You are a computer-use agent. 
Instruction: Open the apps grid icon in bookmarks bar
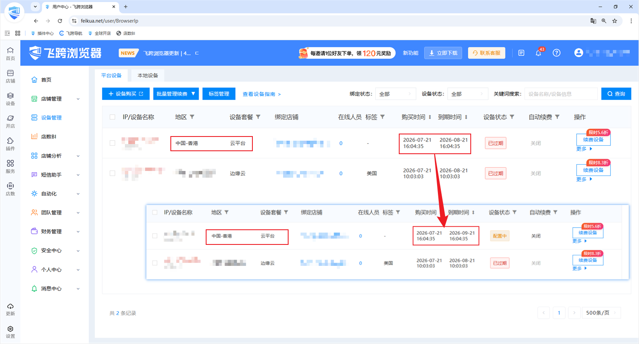(x=18, y=33)
